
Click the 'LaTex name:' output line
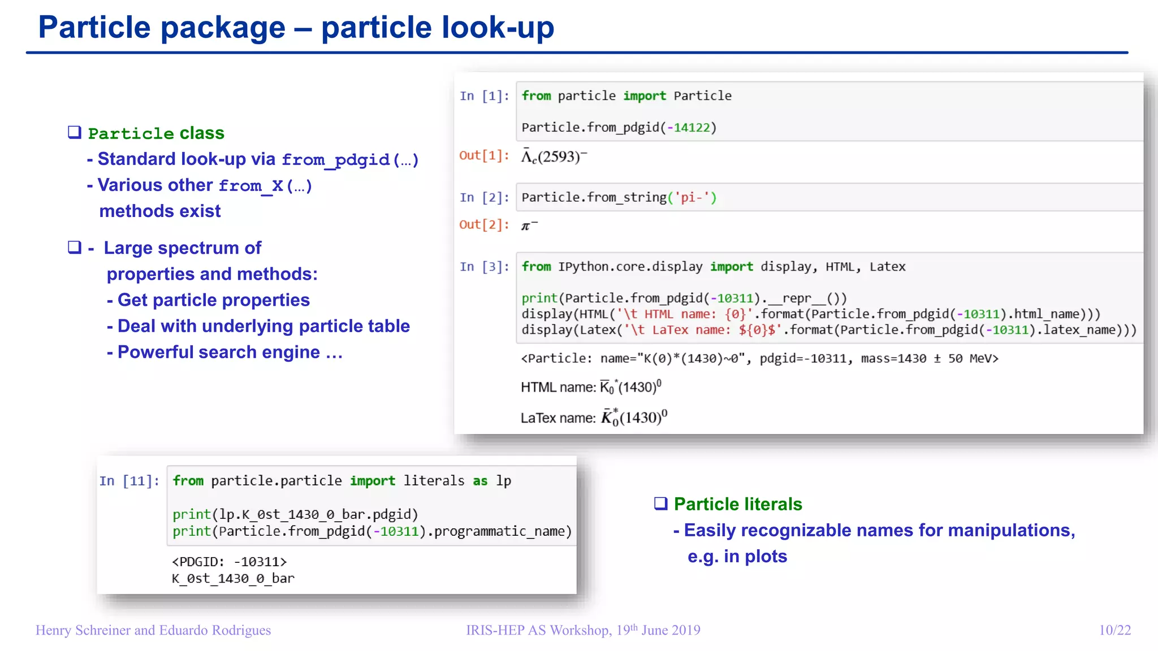click(594, 416)
